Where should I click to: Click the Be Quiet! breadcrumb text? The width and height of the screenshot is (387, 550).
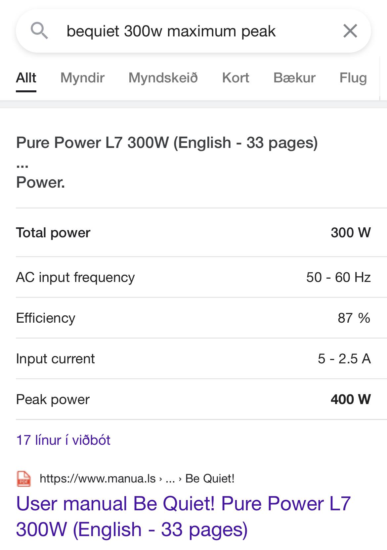pyautogui.click(x=210, y=479)
